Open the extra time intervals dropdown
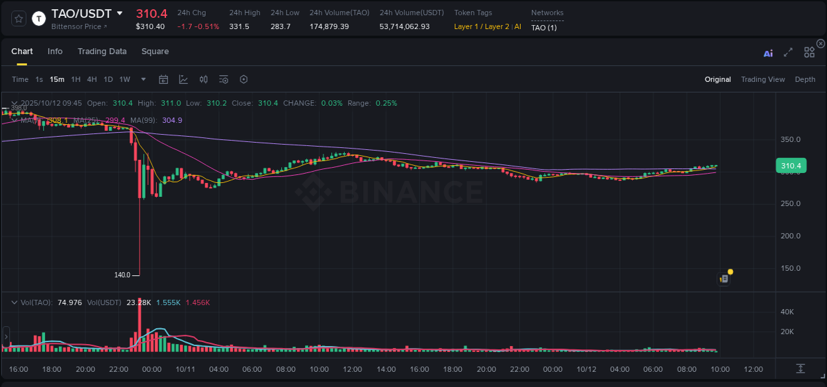Screen dimensions: 827x387 point(143,79)
